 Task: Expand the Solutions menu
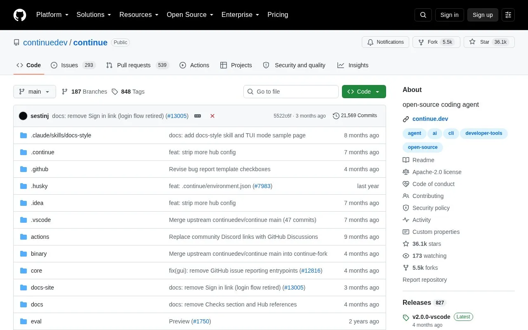click(94, 15)
